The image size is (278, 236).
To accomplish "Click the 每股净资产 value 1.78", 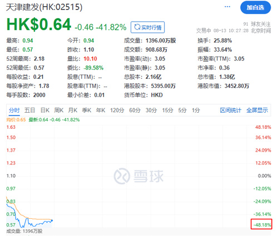I will pos(44,86).
